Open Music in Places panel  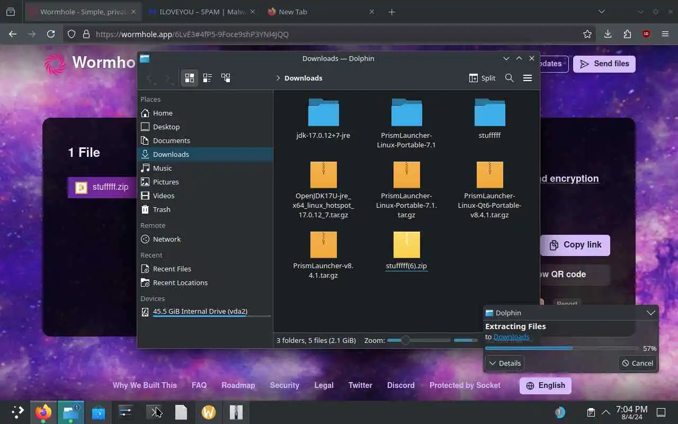[x=206, y=168]
